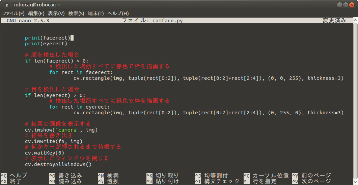Viewport: 358px width, 185px height.
Task: Place cursor on print(facerect) line
Action: 48,38
